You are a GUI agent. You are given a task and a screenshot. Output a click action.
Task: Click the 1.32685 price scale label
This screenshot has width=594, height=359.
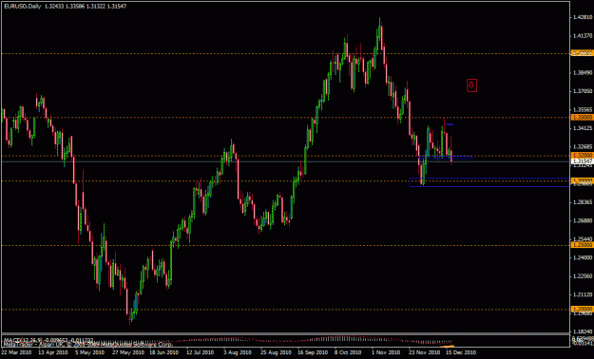[583, 147]
